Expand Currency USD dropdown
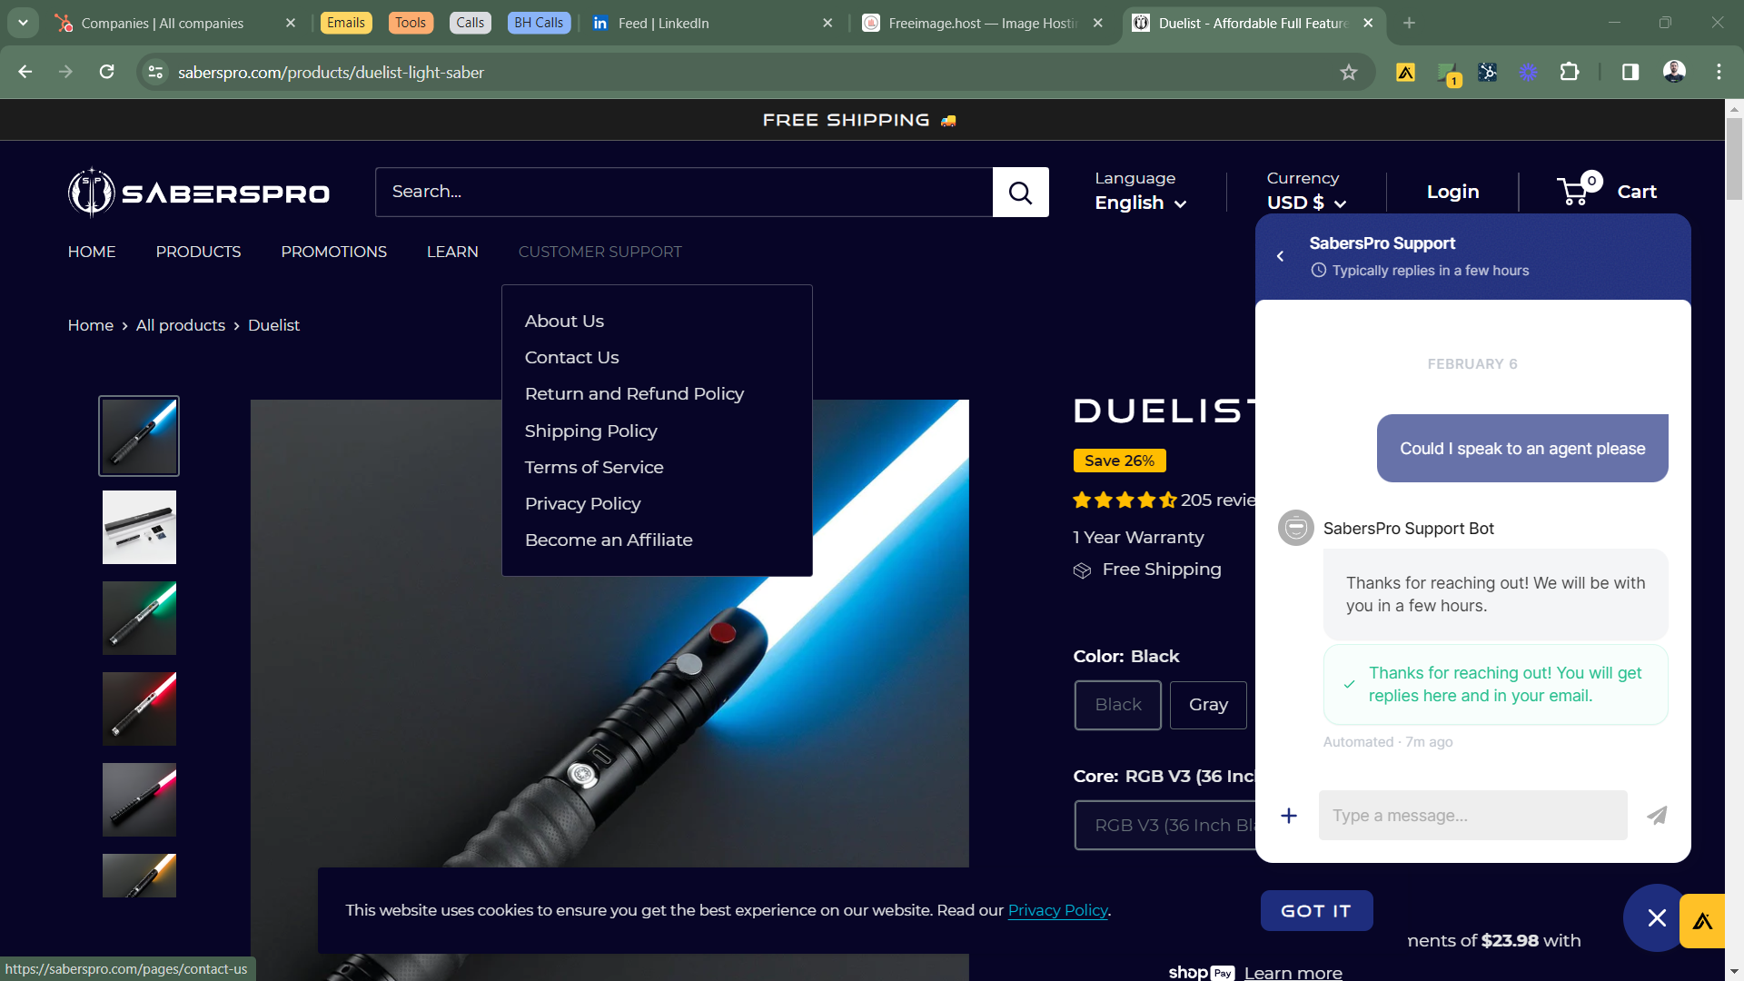 pos(1306,203)
